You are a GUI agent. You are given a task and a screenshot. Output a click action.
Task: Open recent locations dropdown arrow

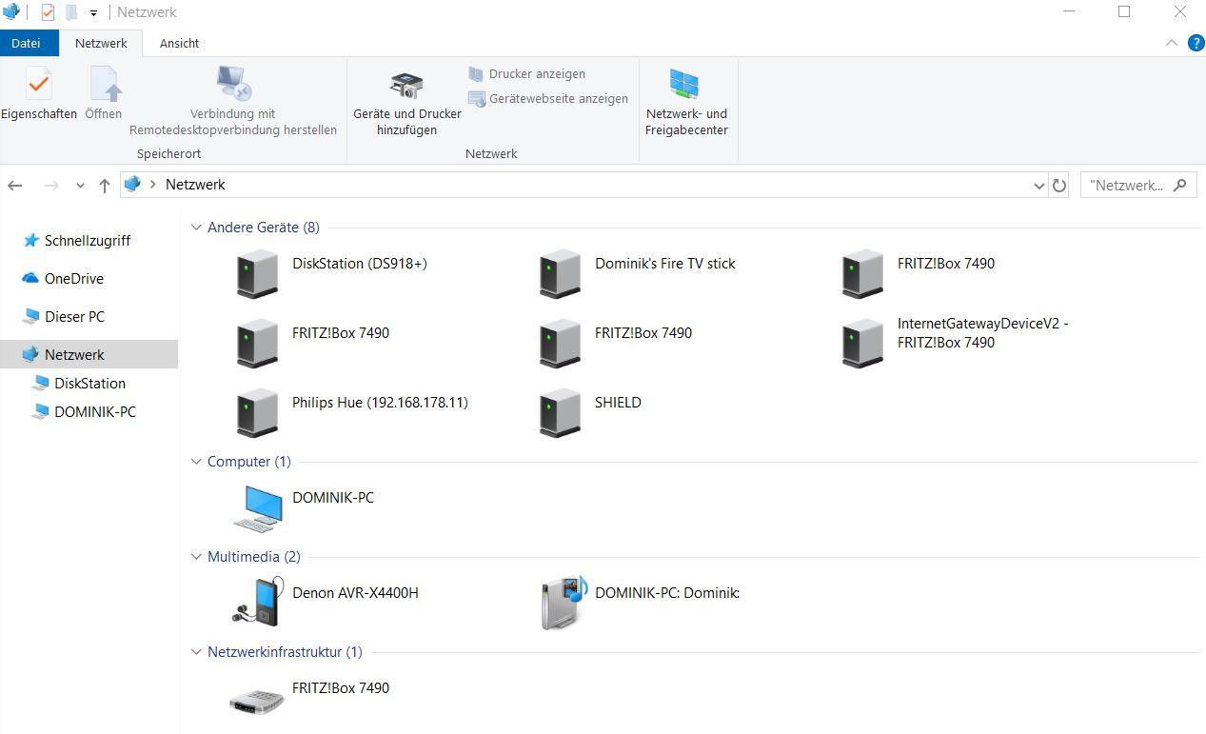80,186
